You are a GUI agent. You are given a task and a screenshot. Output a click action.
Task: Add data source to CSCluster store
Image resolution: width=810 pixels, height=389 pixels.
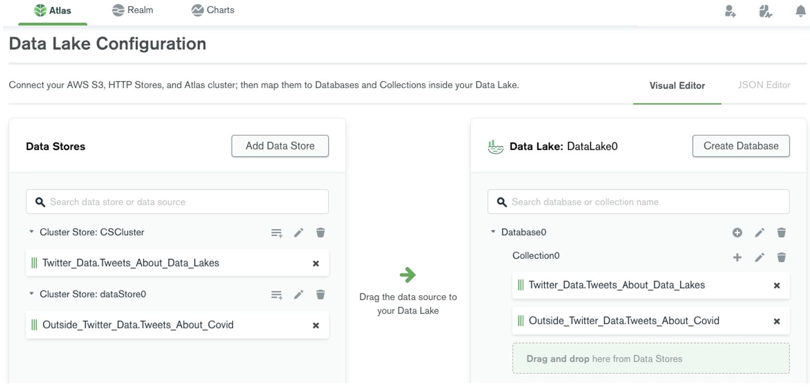click(x=277, y=233)
